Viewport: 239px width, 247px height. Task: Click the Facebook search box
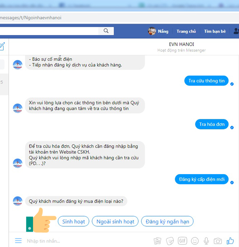pos(49,31)
